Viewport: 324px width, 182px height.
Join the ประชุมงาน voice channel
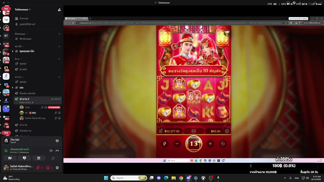[38, 131]
